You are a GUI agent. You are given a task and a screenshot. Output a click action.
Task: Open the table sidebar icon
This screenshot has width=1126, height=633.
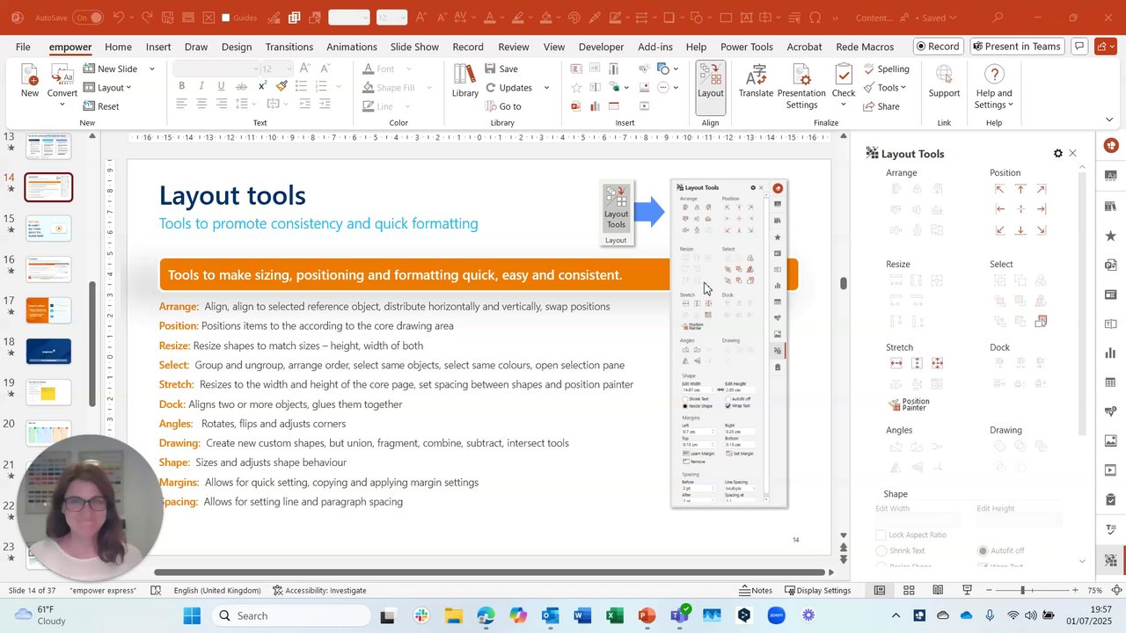tap(1111, 382)
